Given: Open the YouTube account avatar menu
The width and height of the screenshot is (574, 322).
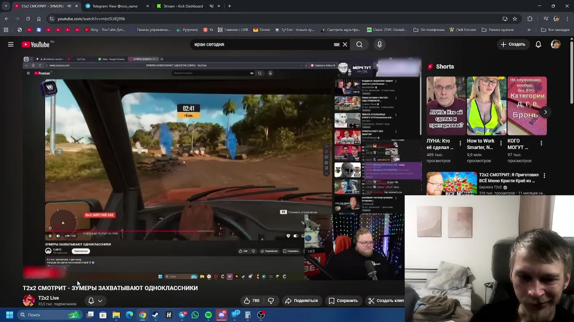Looking at the screenshot, I should [x=556, y=44].
